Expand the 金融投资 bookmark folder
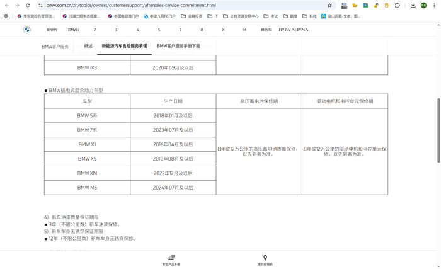The height and width of the screenshot is (269, 441). point(192,16)
